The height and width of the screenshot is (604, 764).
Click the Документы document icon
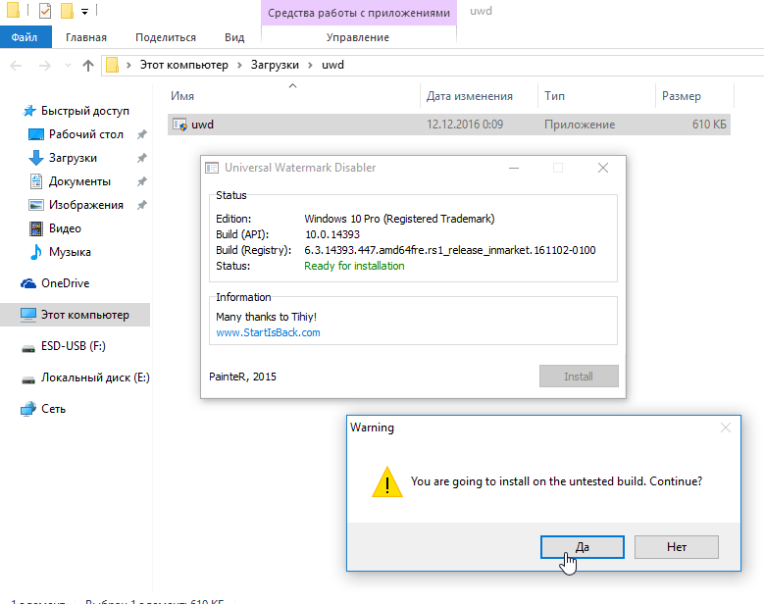tap(36, 181)
